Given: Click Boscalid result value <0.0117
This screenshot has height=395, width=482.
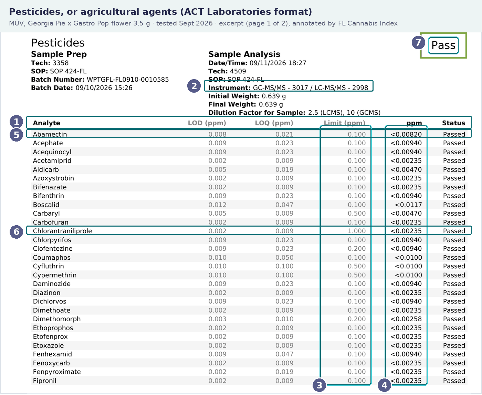Looking at the screenshot, I should (x=408, y=205).
